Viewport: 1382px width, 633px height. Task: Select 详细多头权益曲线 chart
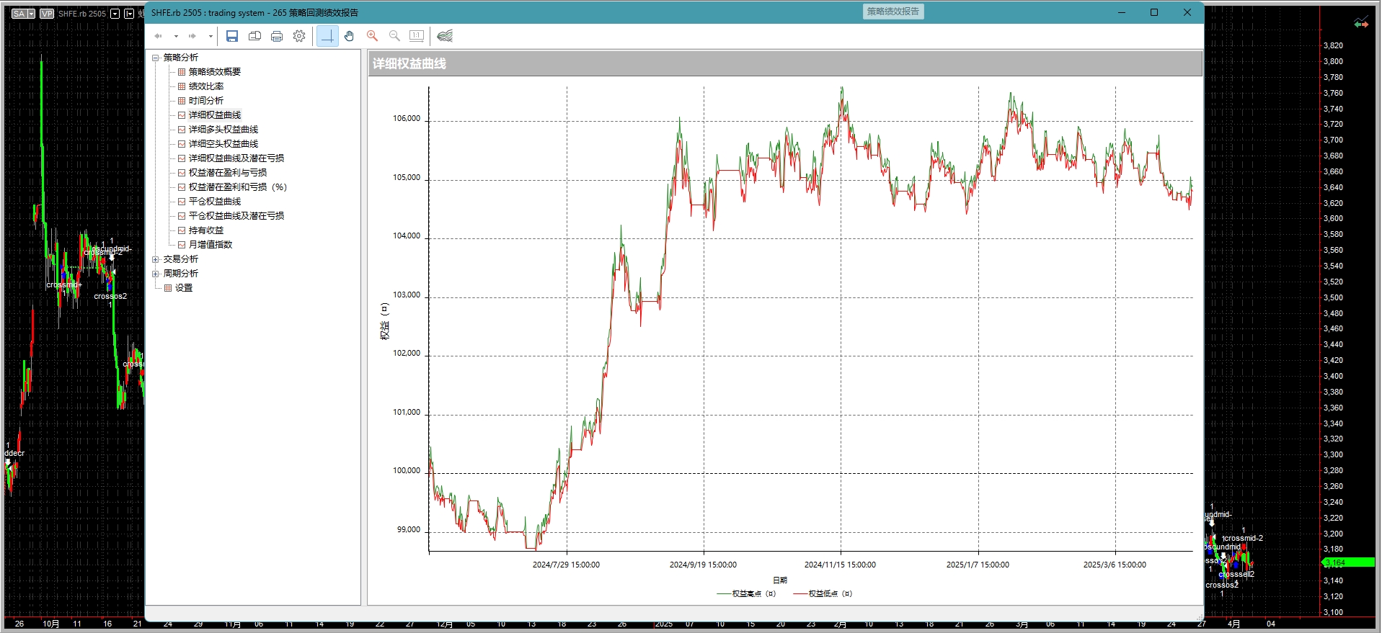tap(223, 130)
